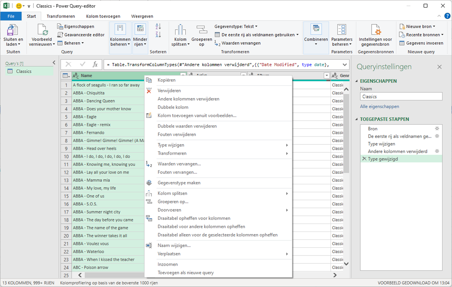Click the grid's vertical scrollbar down arrow
Viewport: 452px width, 287px height.
coord(346,264)
